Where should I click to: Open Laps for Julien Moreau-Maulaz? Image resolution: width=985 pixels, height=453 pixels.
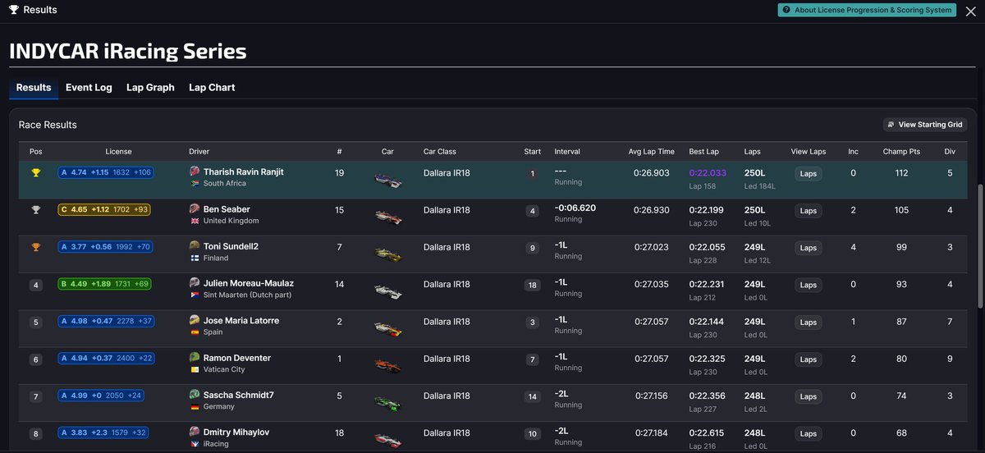tap(809, 285)
